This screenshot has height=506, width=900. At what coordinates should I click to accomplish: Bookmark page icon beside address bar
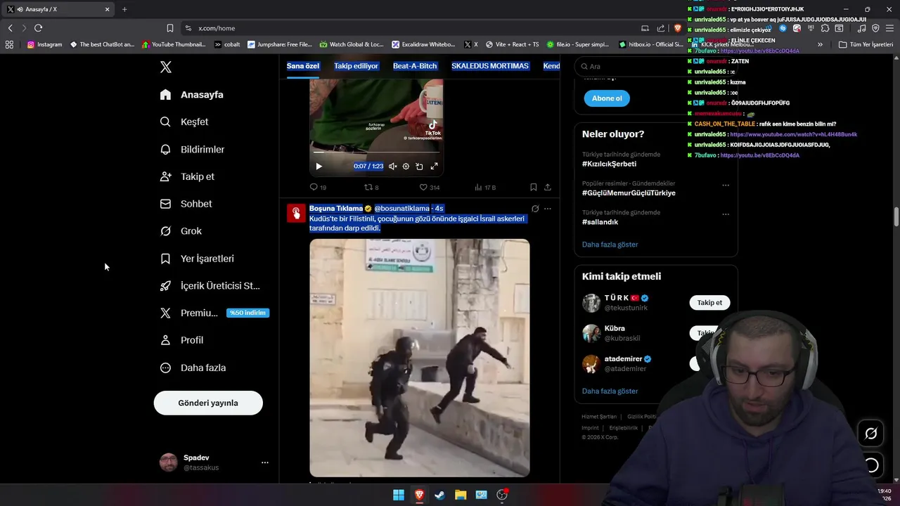pyautogui.click(x=169, y=28)
